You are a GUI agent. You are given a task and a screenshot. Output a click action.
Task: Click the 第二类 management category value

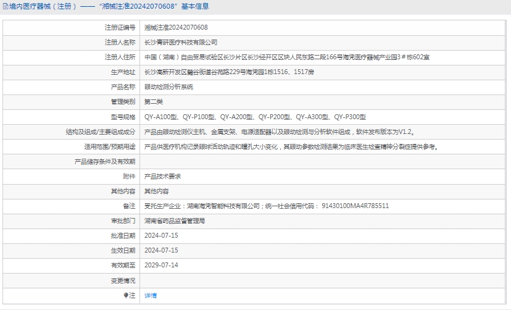coord(154,102)
